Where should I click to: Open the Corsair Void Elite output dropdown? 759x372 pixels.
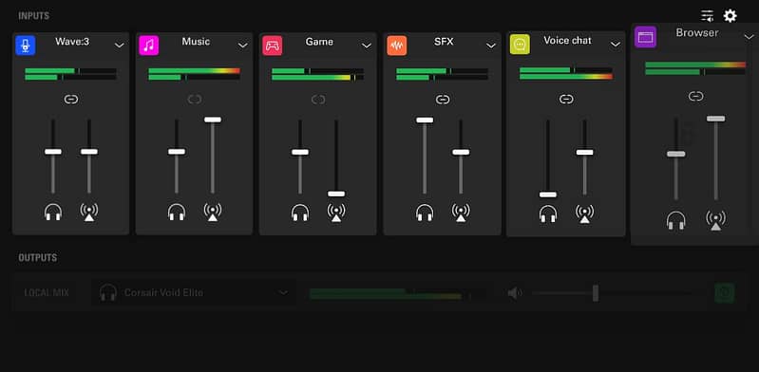click(194, 292)
